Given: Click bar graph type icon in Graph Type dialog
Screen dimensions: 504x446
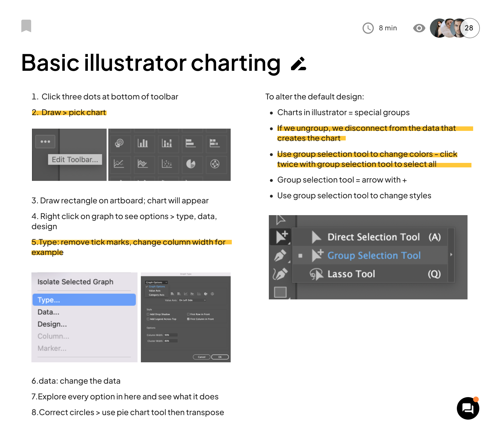Looking at the screenshot, I should click(x=172, y=294).
